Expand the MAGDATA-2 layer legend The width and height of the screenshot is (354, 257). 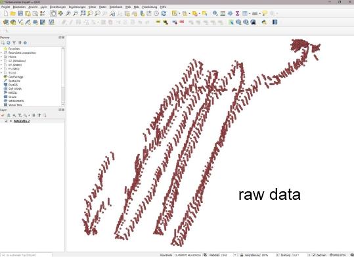point(11,121)
